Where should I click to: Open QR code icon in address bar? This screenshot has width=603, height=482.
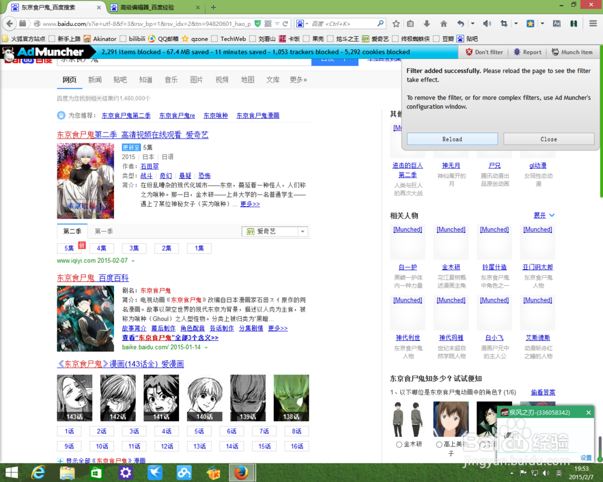click(268, 24)
